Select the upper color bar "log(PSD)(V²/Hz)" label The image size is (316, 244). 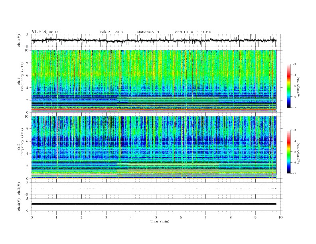(x=298, y=88)
